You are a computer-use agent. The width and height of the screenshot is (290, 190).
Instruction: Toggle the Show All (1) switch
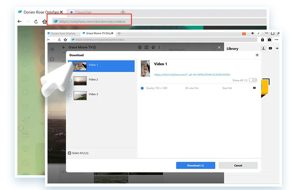tap(253, 80)
